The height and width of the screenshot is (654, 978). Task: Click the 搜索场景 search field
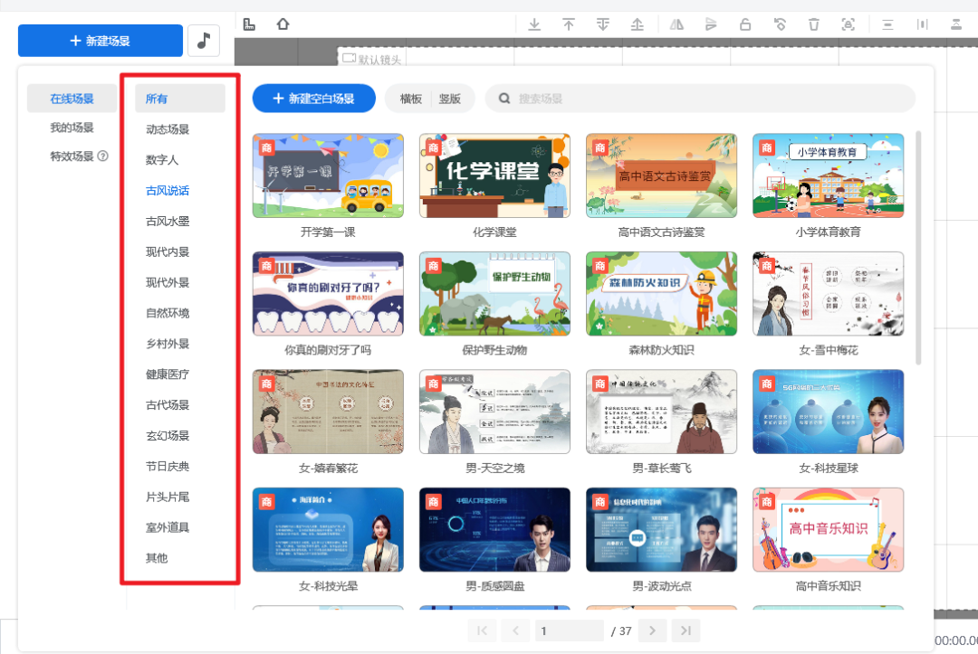pos(700,99)
